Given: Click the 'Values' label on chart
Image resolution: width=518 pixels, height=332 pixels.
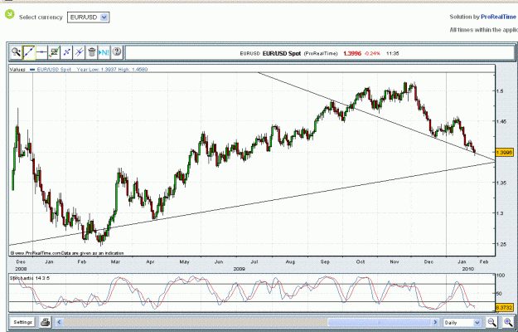Looking at the screenshot, I should (17, 70).
